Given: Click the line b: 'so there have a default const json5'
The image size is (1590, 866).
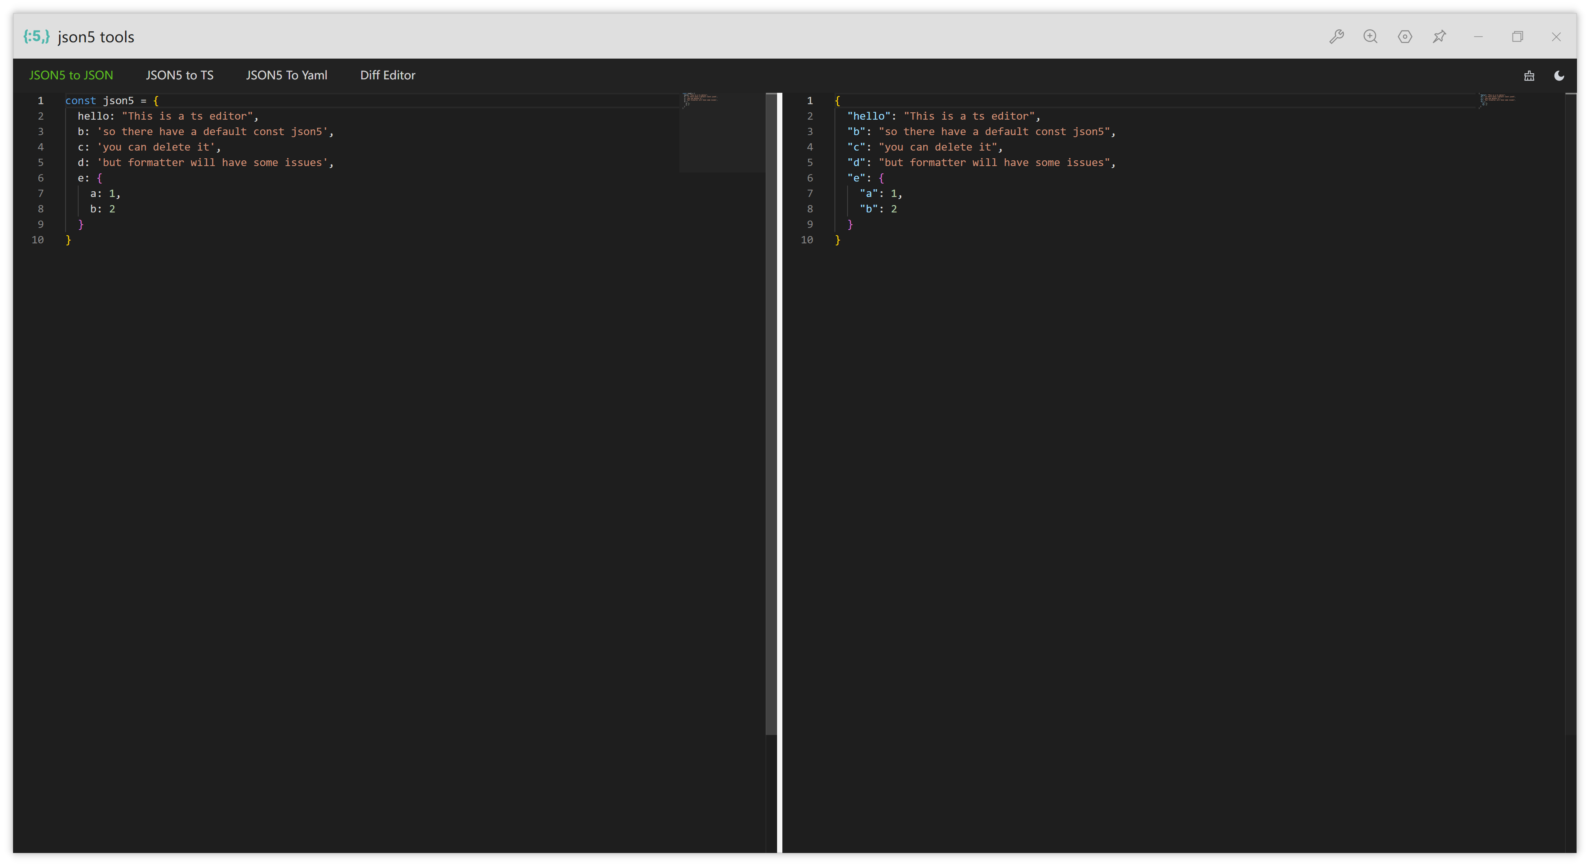Looking at the screenshot, I should (206, 131).
